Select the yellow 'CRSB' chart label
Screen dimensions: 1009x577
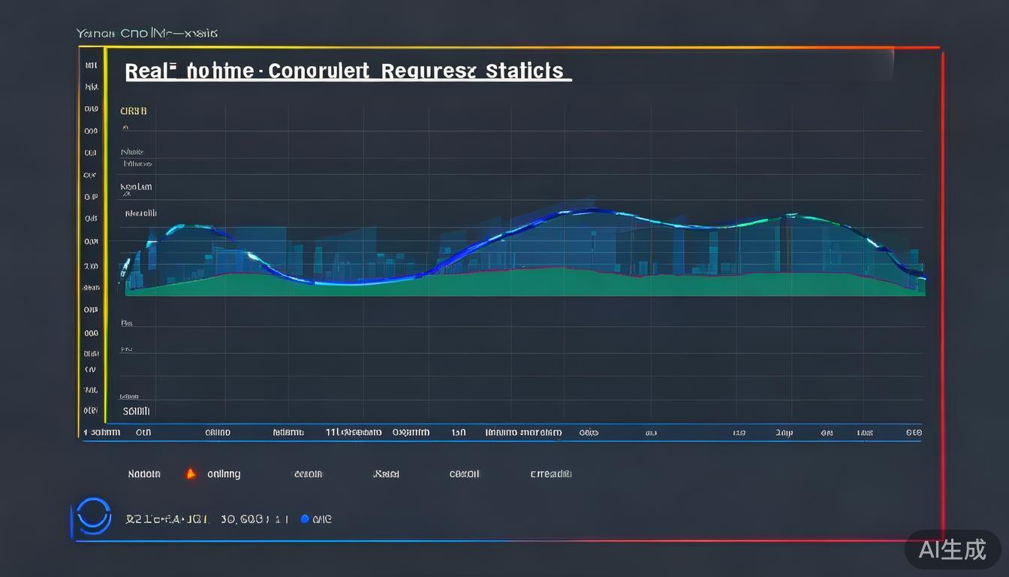coord(134,111)
